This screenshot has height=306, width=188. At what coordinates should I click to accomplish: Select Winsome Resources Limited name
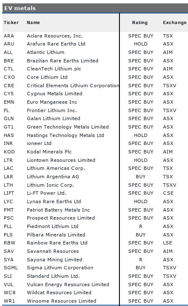pos(61,301)
